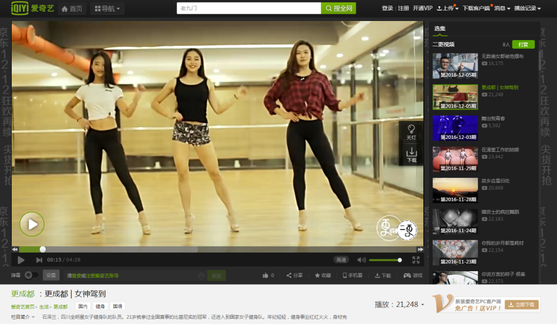Click the 国语 tag
557x328 pixels.
coord(118,306)
